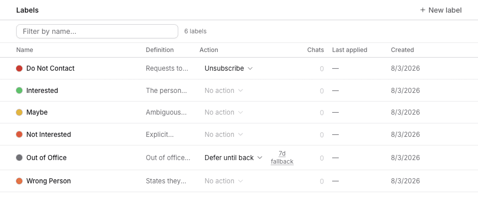Focus the Filter by name input

click(x=97, y=31)
